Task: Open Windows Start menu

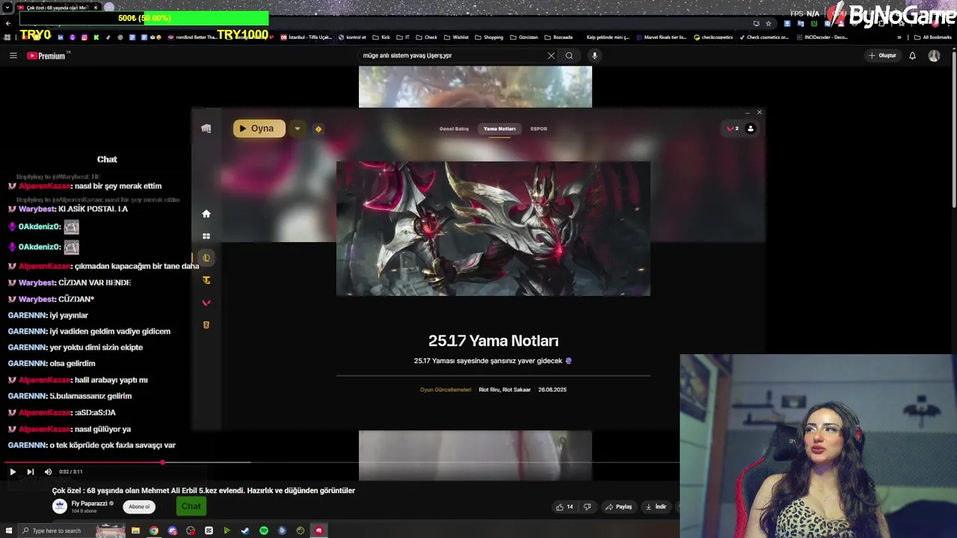Action: pyautogui.click(x=9, y=531)
